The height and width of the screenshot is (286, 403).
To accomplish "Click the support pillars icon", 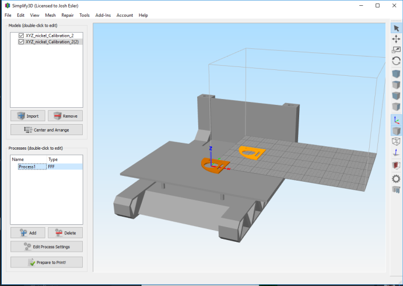I will click(396, 190).
